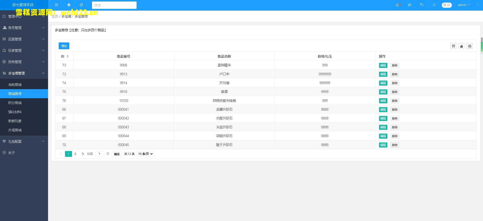Delete the 武器升阶石 row
This screenshot has height=221, width=483.
[395, 110]
